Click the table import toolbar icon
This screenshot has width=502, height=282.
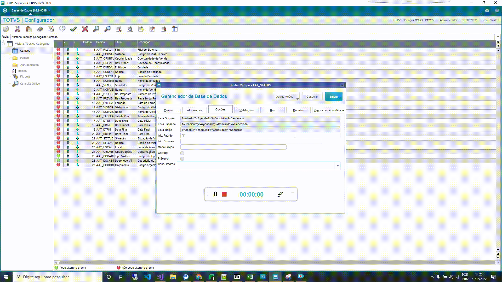[x=175, y=29]
